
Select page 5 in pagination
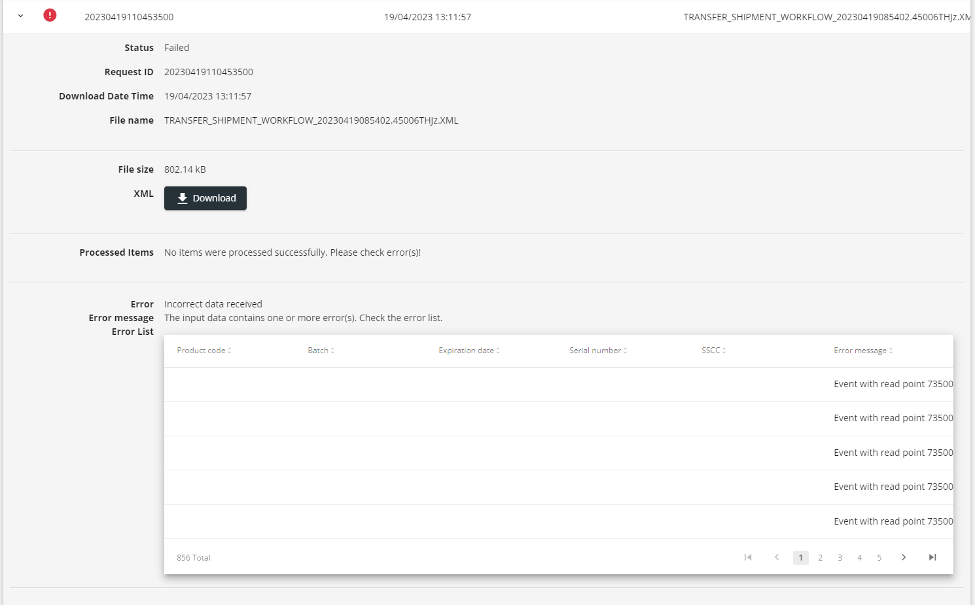(879, 557)
